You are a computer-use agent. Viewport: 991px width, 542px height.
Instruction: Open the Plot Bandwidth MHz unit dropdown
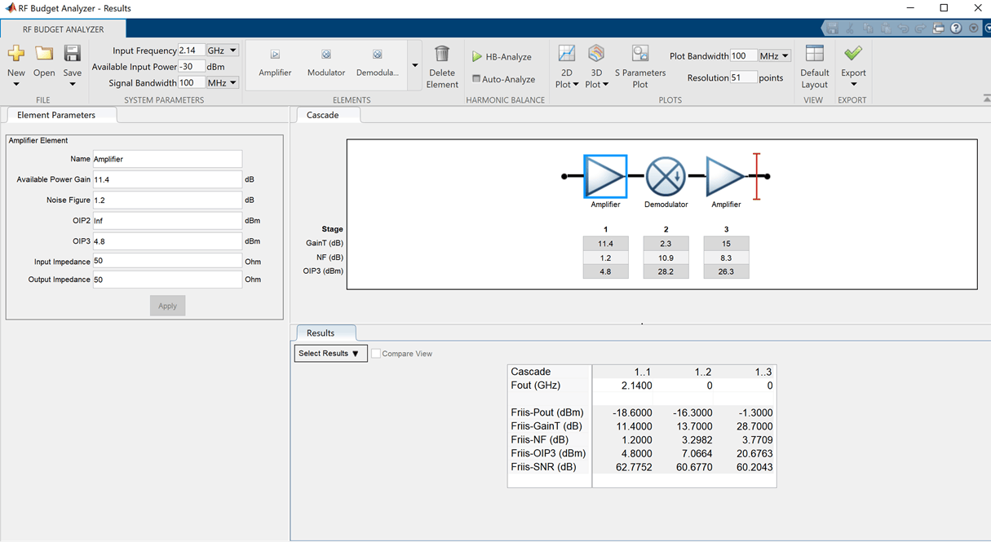(x=775, y=56)
